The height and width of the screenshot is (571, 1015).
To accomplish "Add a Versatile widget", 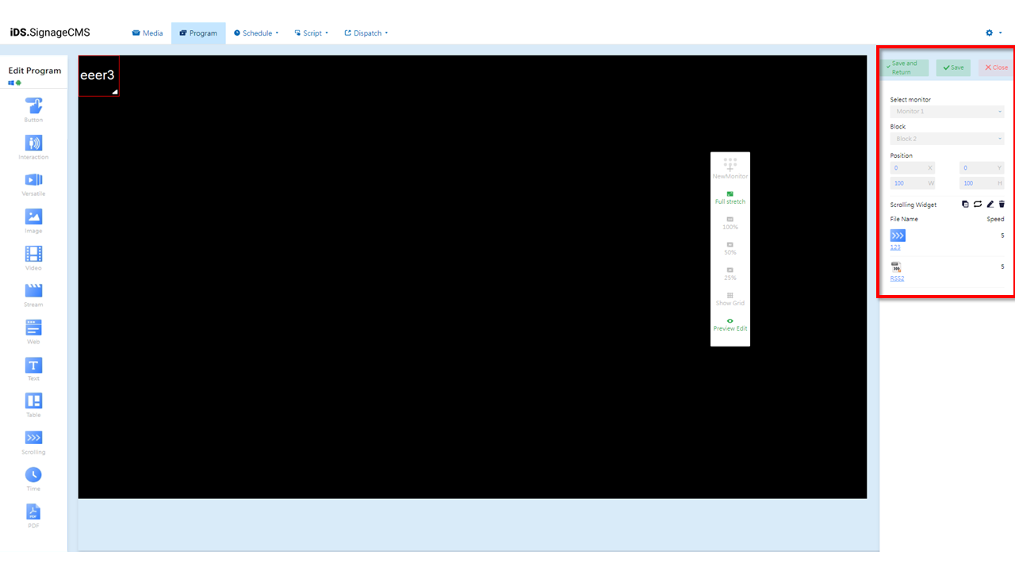I will (33, 183).
